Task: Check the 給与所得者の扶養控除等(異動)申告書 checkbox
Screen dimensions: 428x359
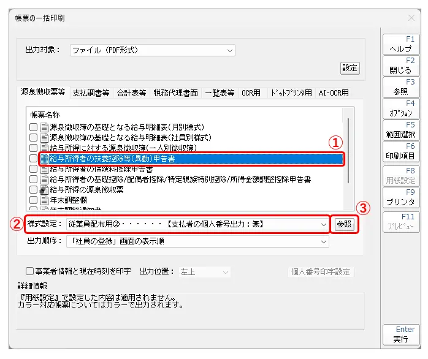Action: click(x=34, y=159)
